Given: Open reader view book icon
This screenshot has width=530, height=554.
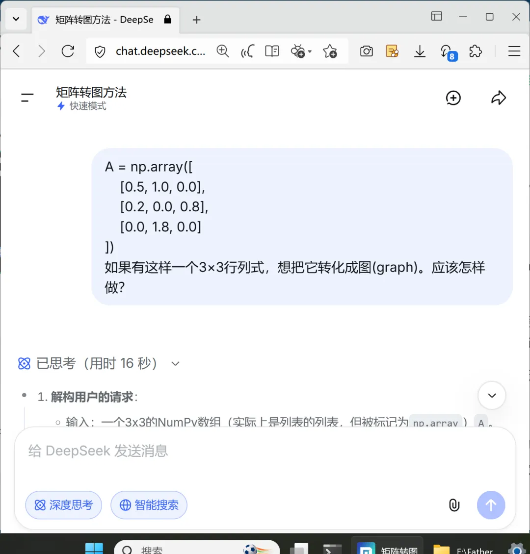Looking at the screenshot, I should point(272,51).
